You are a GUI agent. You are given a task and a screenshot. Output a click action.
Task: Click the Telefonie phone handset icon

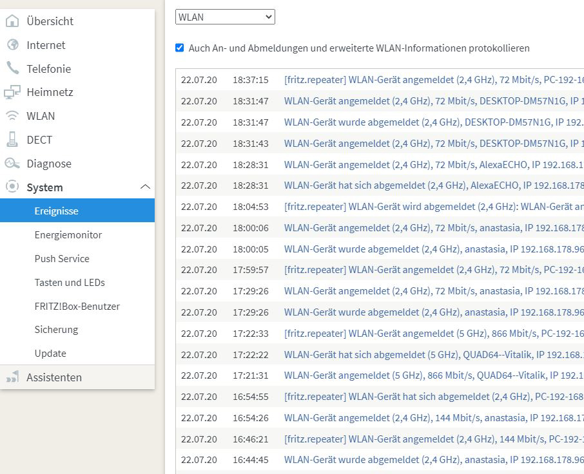(12, 68)
